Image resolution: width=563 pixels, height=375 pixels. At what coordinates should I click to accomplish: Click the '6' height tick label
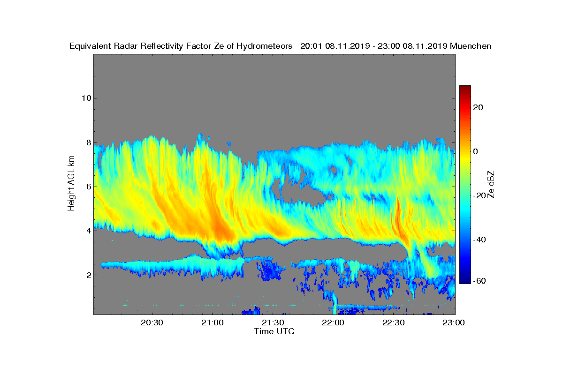88,187
